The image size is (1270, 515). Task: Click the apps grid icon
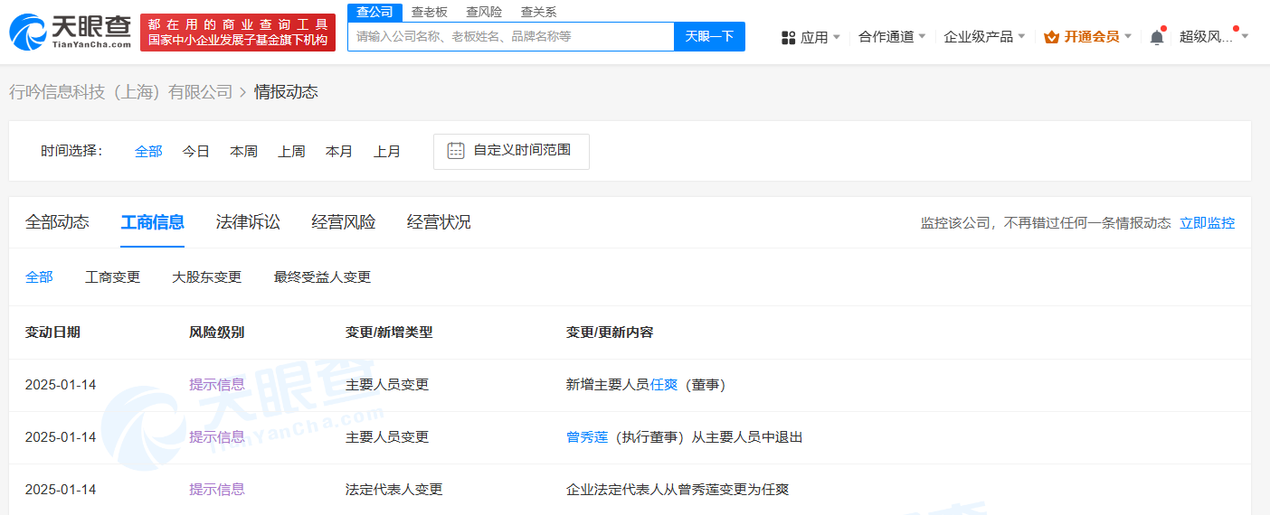pos(788,37)
